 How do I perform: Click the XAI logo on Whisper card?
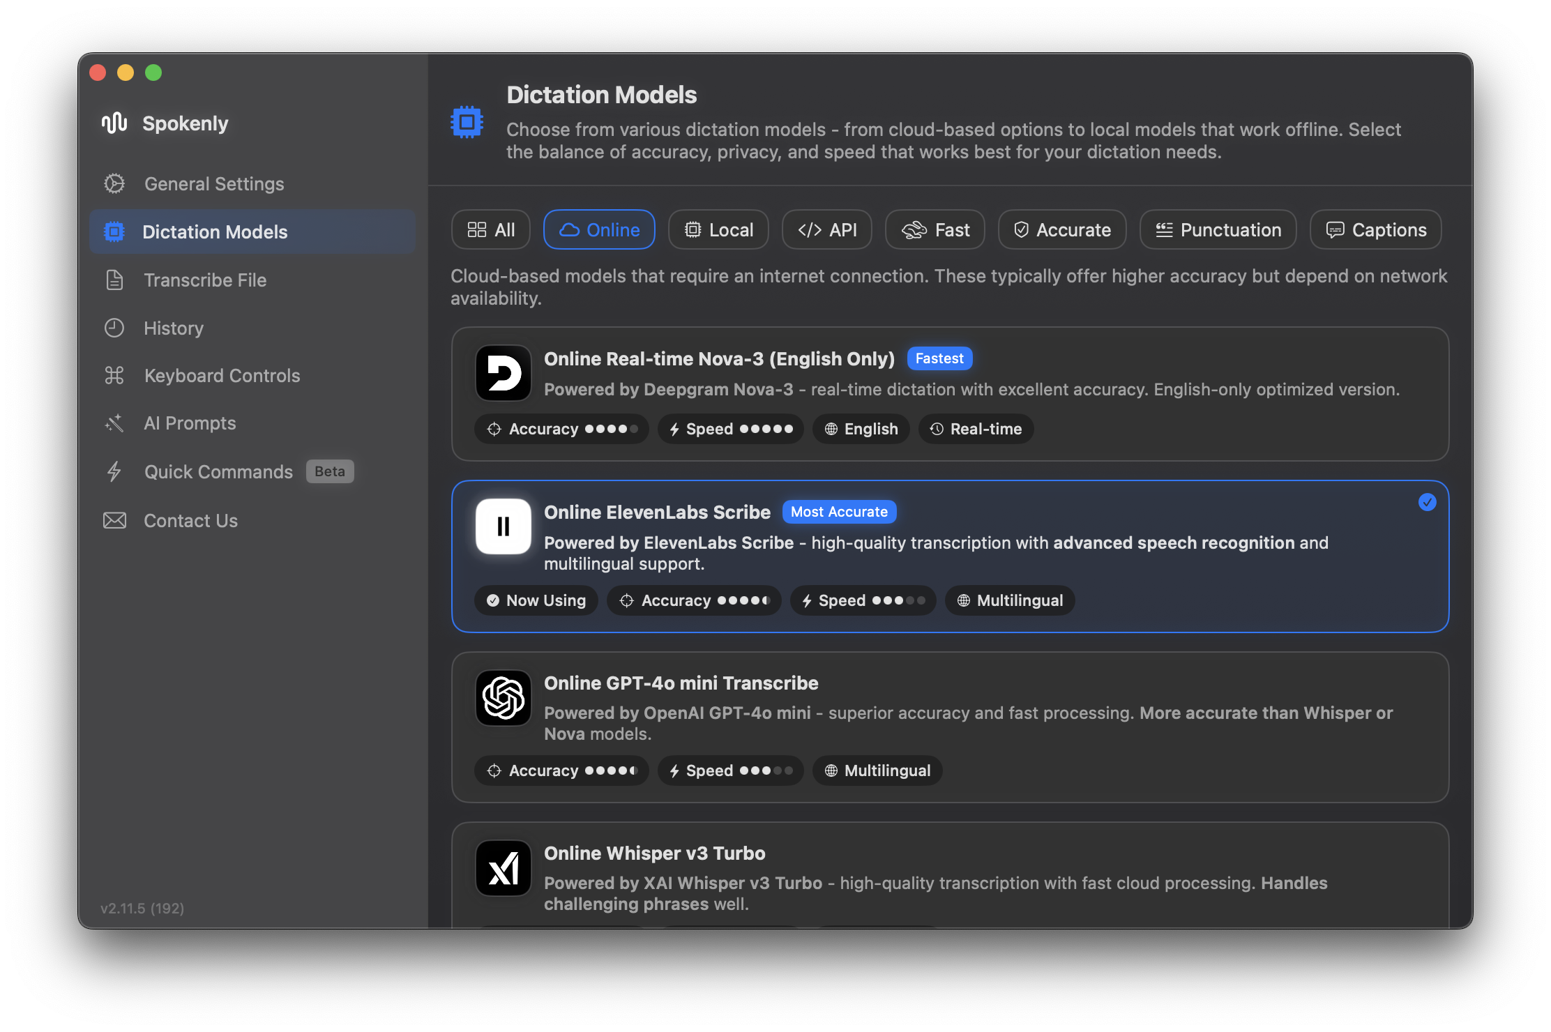click(x=503, y=867)
